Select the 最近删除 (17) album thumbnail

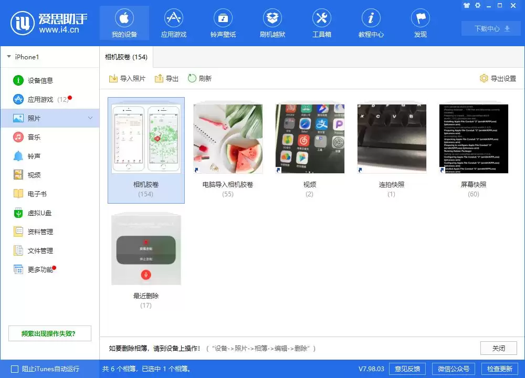pos(146,250)
